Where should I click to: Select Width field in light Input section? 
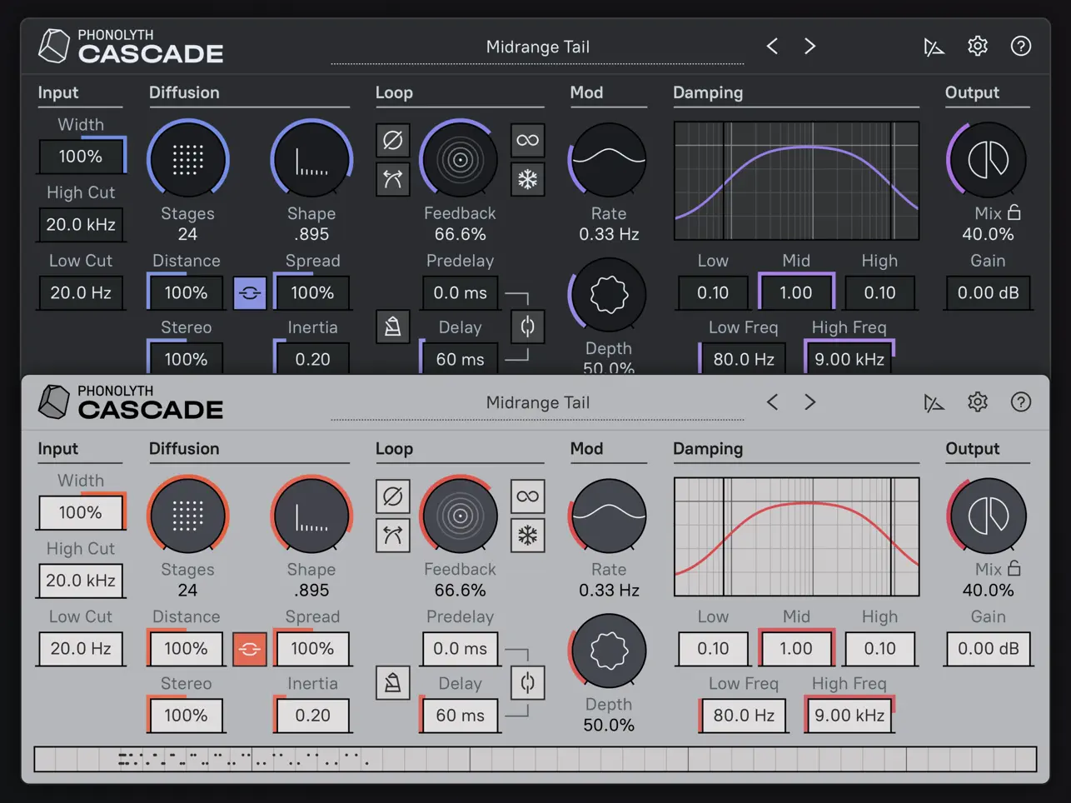point(81,512)
